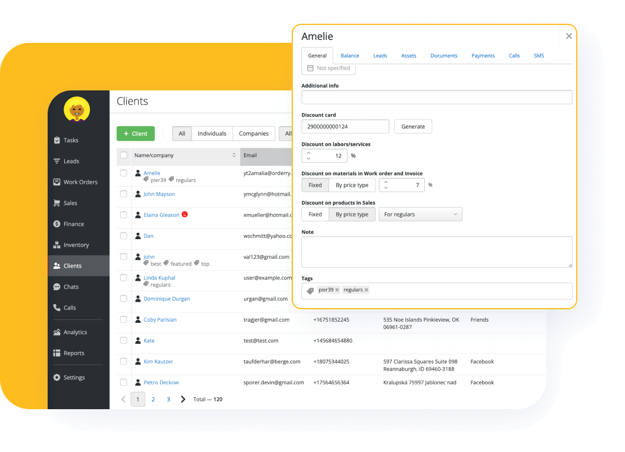The image size is (625, 452).
Task: Add a new client with + Client
Action: (x=136, y=134)
